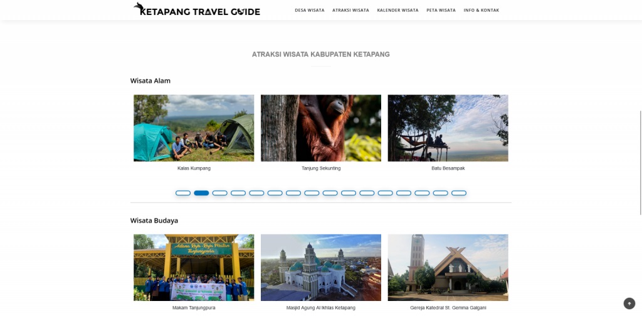Click the scroll-to-top arrow icon

point(629,303)
